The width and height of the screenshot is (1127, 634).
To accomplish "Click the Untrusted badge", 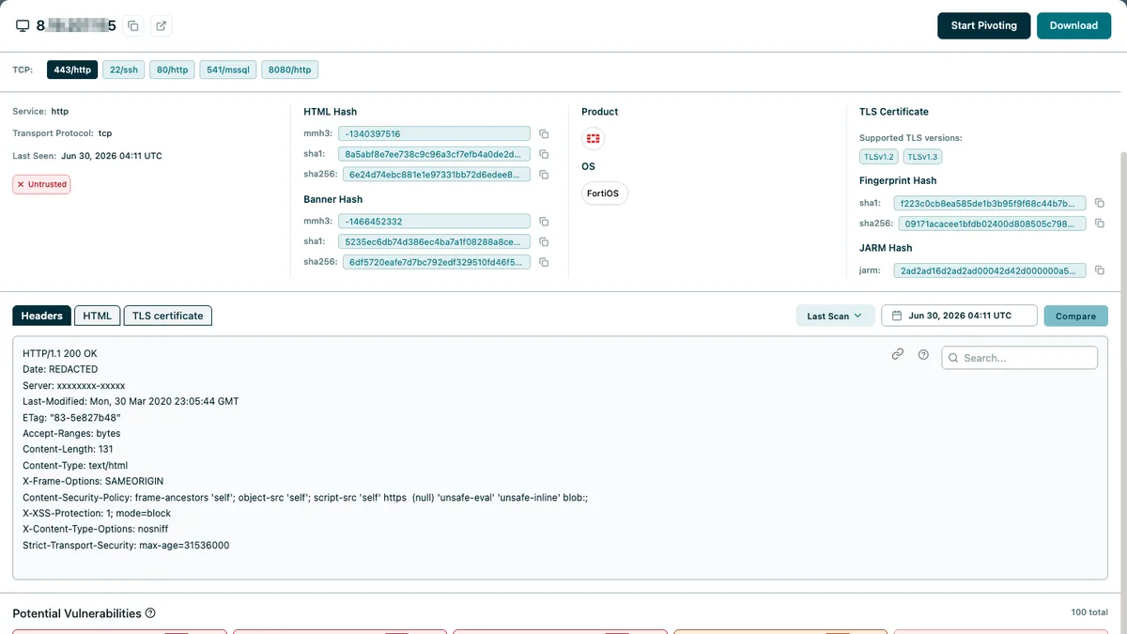I will pyautogui.click(x=41, y=184).
